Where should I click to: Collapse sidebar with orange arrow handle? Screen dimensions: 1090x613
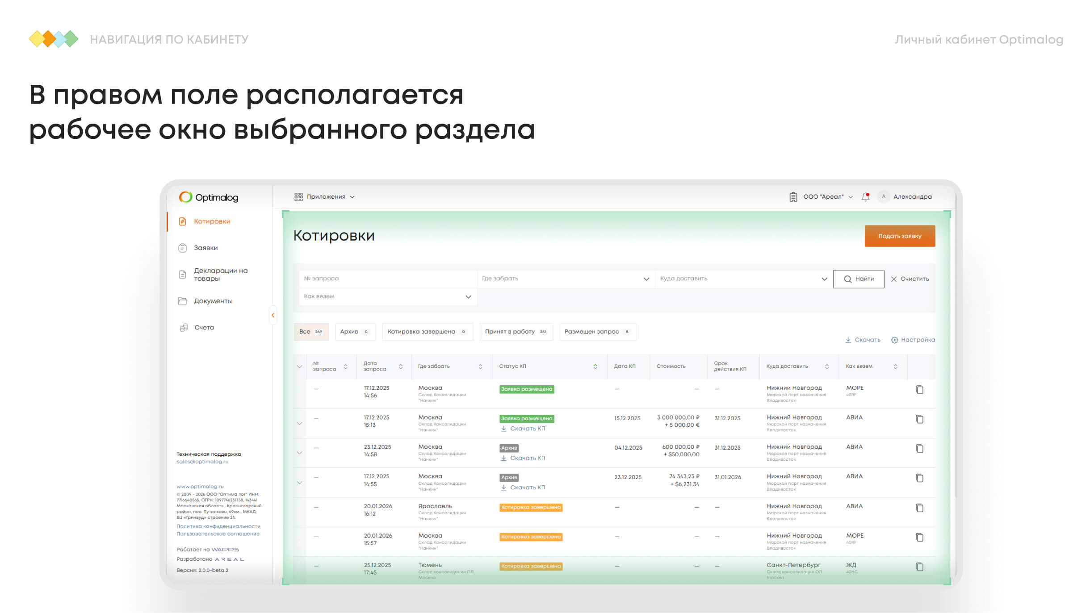click(273, 315)
